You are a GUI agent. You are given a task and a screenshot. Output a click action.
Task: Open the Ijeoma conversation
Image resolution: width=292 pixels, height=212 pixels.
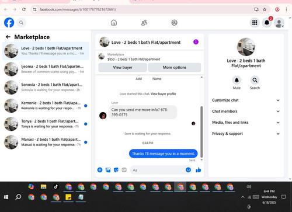[x=46, y=69]
